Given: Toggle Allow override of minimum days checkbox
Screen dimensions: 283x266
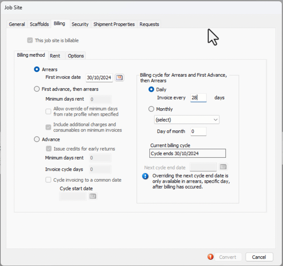Looking at the screenshot, I should pos(48,111).
